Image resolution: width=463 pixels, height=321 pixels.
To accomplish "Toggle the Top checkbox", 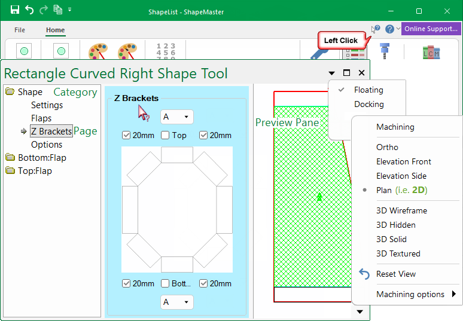I will click(x=165, y=135).
